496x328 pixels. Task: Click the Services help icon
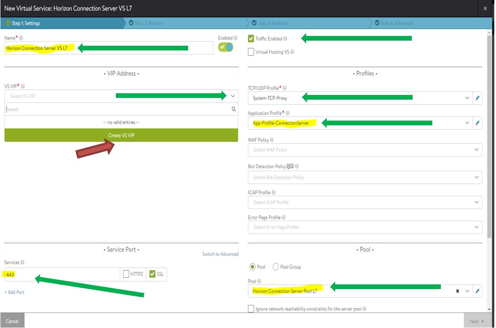click(x=23, y=262)
